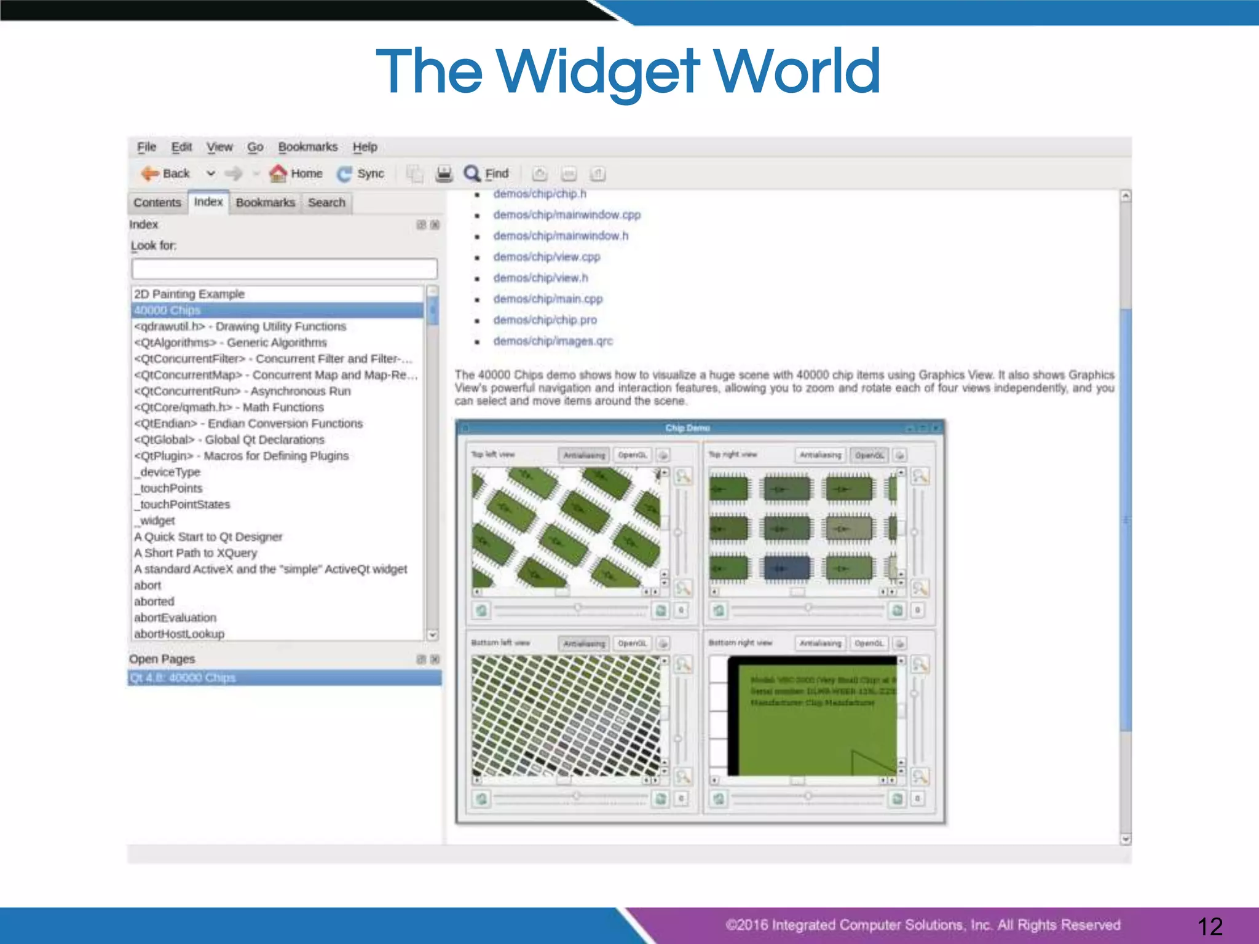Switch to the Bookmarks tab

point(266,203)
